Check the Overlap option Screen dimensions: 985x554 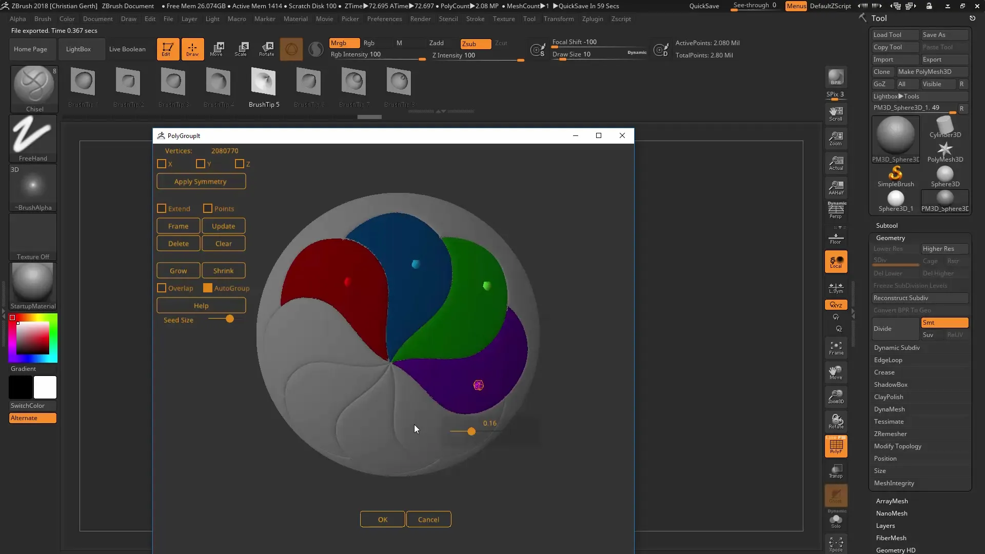coord(162,288)
